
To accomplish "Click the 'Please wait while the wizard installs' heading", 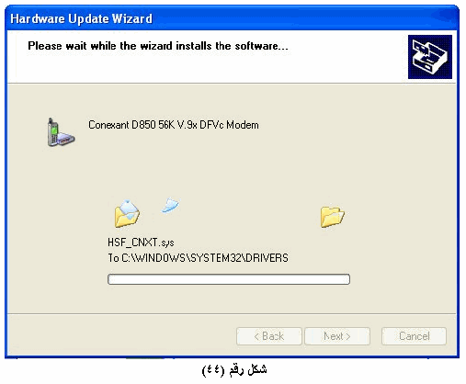I will tap(158, 46).
